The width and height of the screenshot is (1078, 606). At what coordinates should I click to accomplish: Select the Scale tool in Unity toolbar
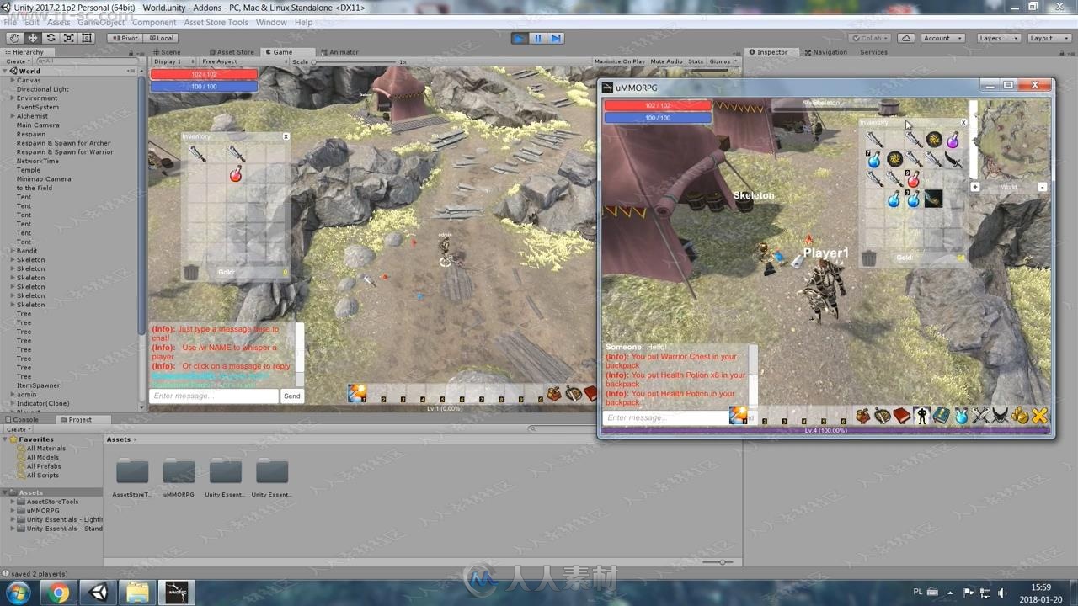[x=69, y=38]
